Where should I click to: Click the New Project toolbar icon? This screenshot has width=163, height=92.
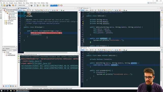4,5
